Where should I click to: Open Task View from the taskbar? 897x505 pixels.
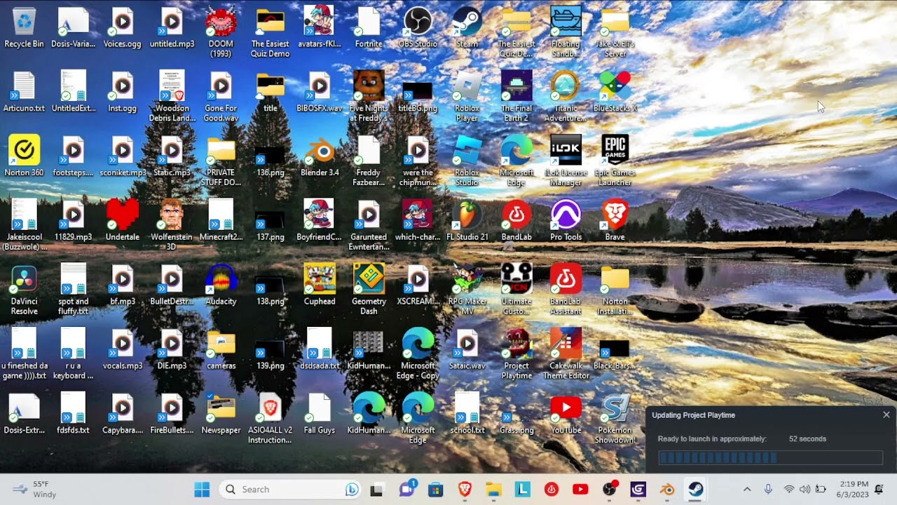point(376,490)
